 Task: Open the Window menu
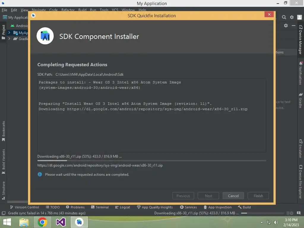click(x=128, y=10)
